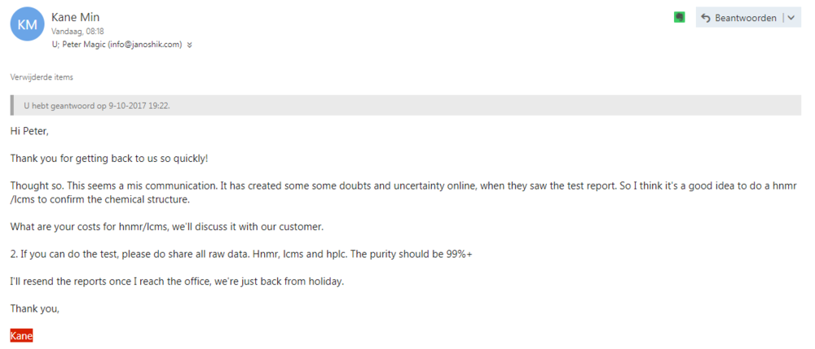This screenshot has height=349, width=815.
Task: Open the sender name Kane Min
Action: (75, 17)
